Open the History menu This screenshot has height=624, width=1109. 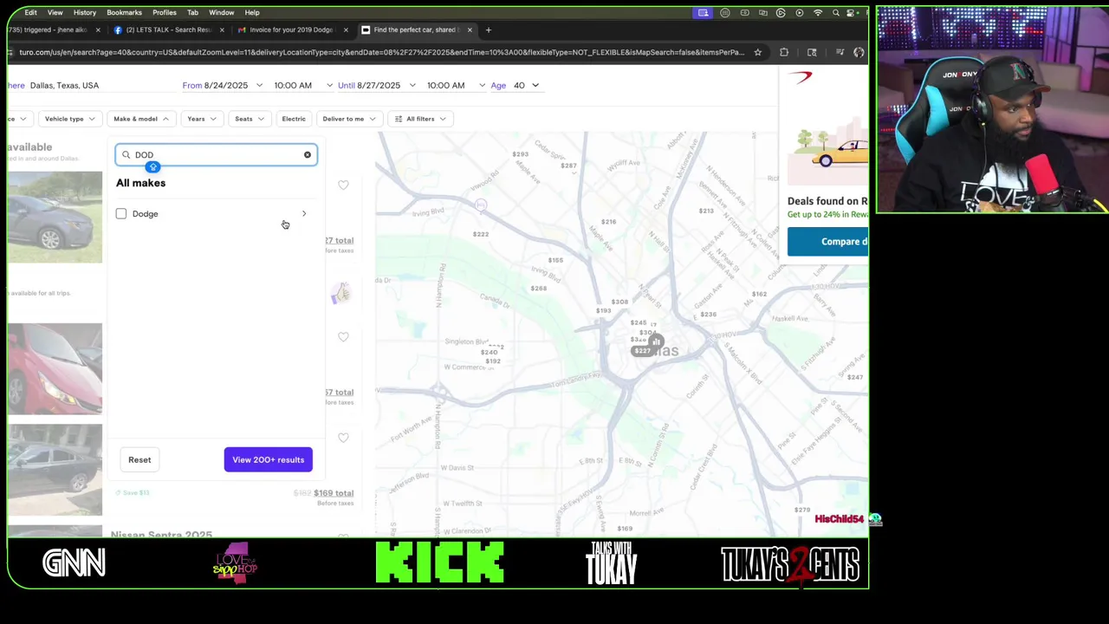[85, 12]
